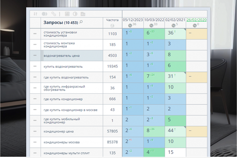Click the half-filled contrast circle icon
This screenshot has width=237, height=158.
click(x=75, y=14)
